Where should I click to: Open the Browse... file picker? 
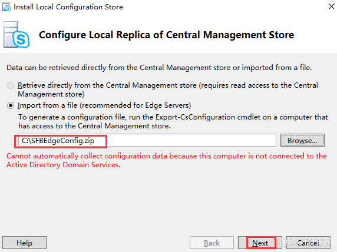pyautogui.click(x=302, y=141)
